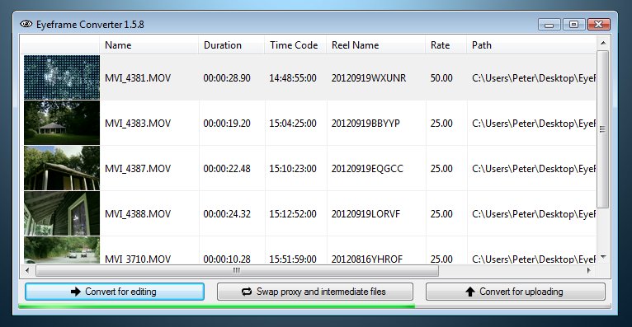Select the MVI_4388.MOV thumbnail

click(62, 213)
